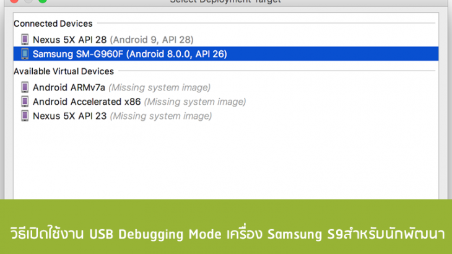Select "Nexus 5X API 28" connected device row
Image resolution: width=452 pixels, height=254 pixels.
pyautogui.click(x=226, y=40)
